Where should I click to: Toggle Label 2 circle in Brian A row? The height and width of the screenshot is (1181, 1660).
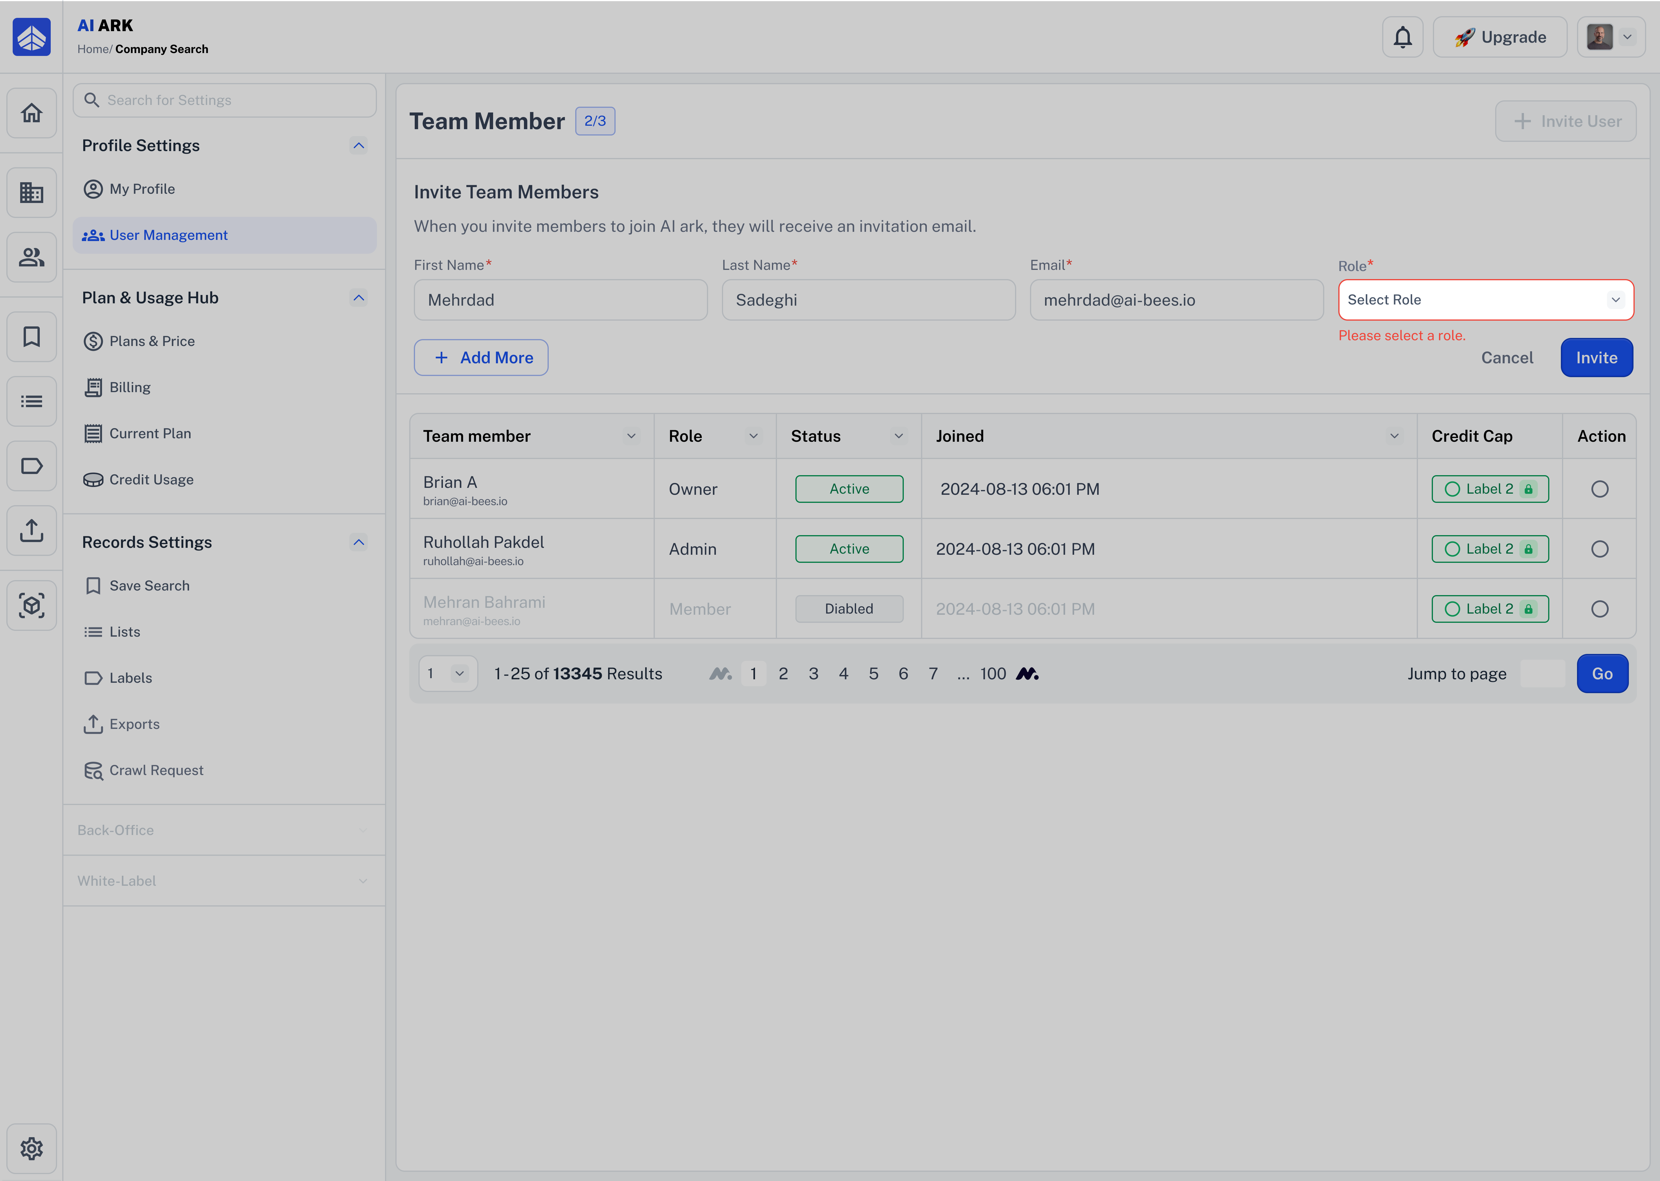[1452, 489]
